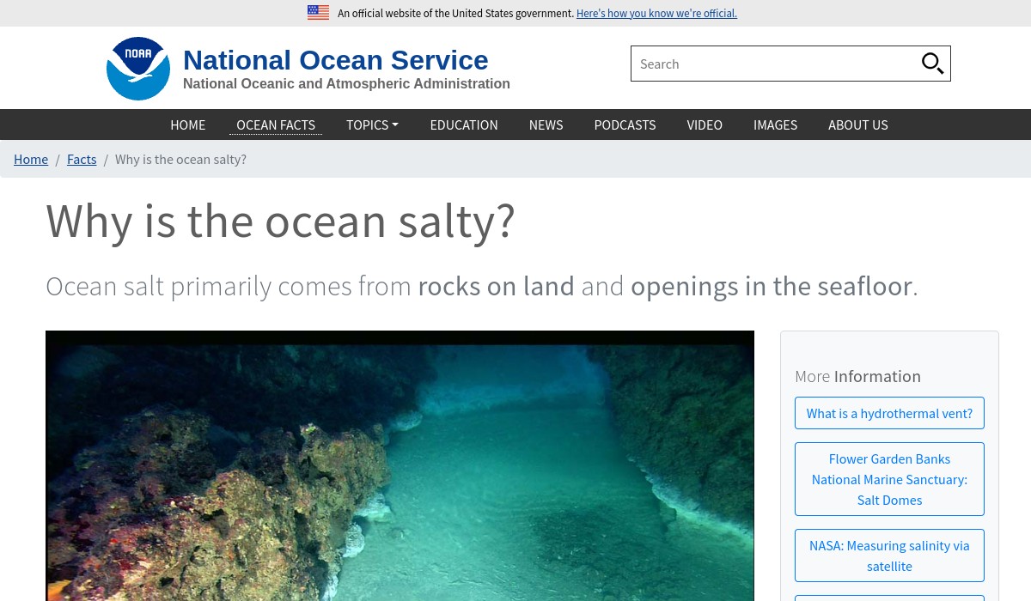The width and height of the screenshot is (1031, 601).
Task: Open the Images nav item
Action: (775, 124)
